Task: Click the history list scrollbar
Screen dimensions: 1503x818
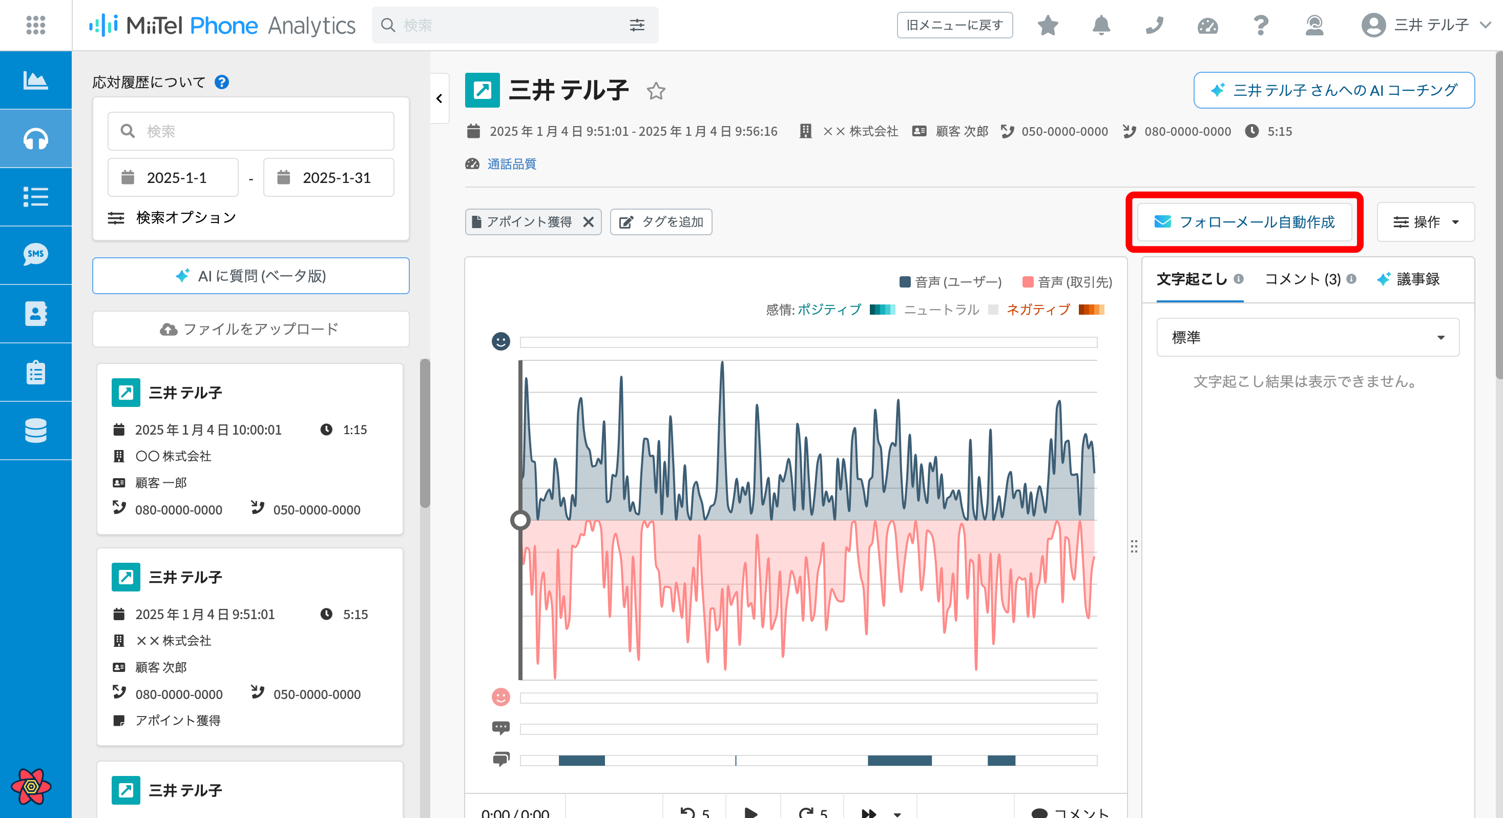Action: (425, 433)
